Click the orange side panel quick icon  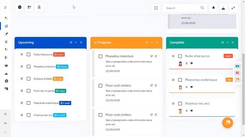237,80
